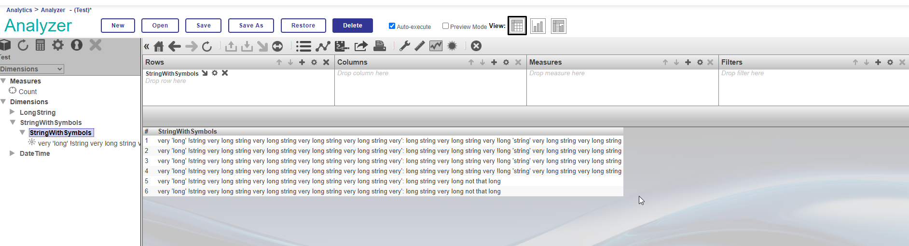Click the Restore button
The height and width of the screenshot is (246, 909).
pyautogui.click(x=303, y=26)
